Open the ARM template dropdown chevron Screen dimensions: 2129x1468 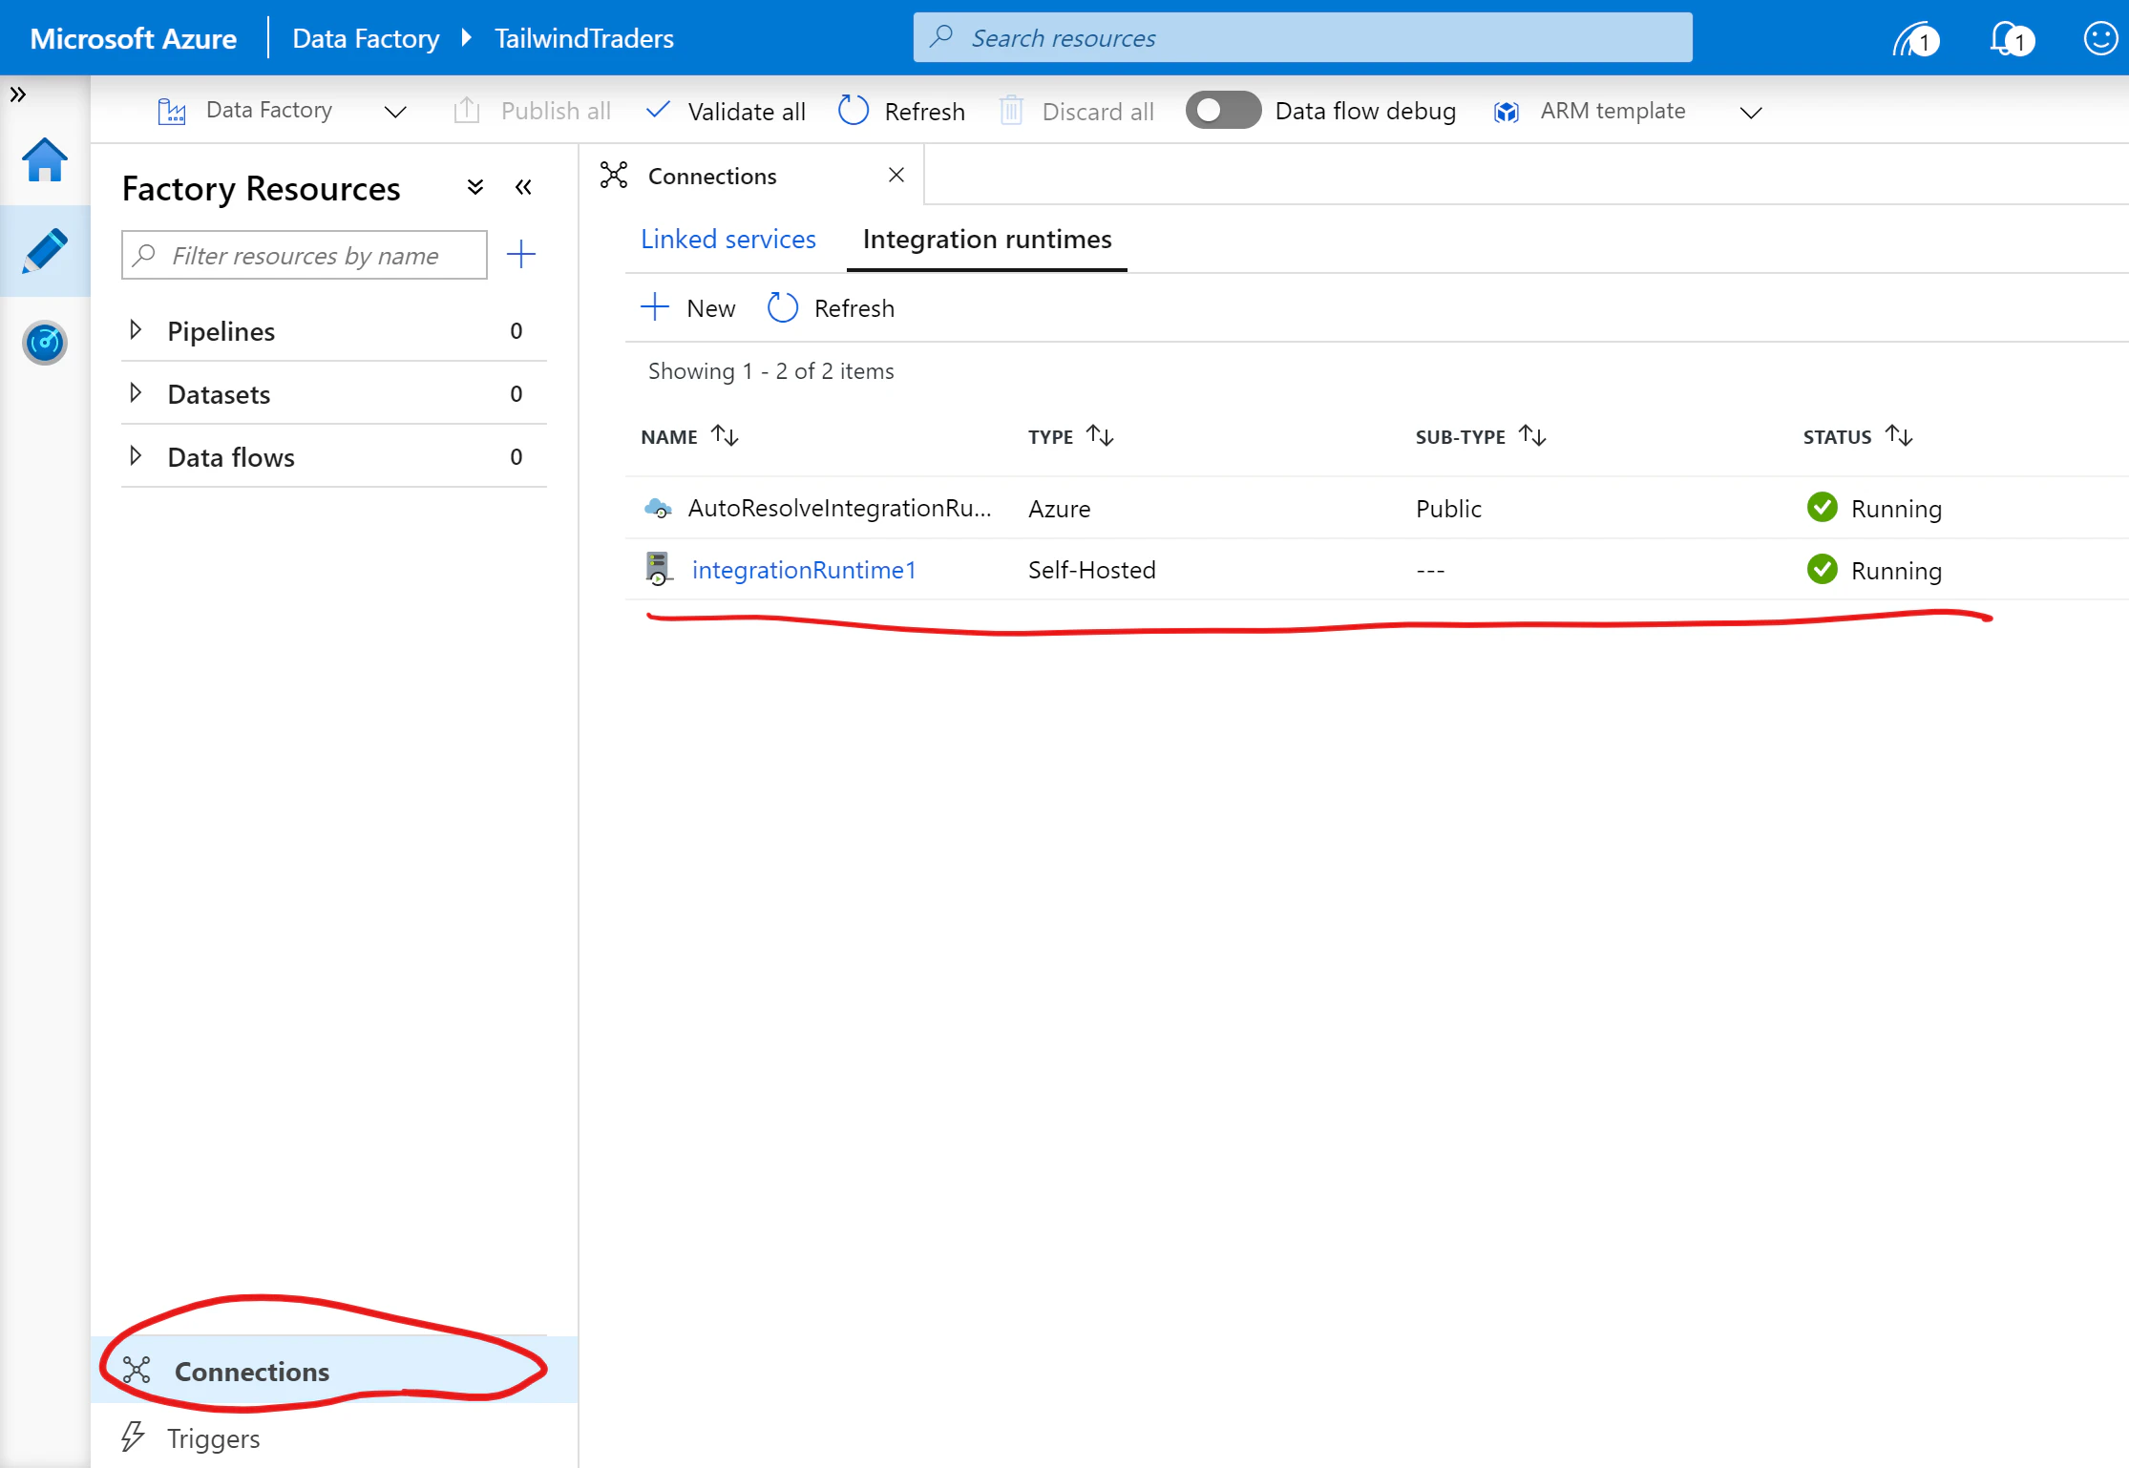coord(1750,112)
